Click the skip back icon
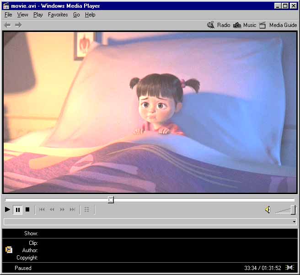The width and height of the screenshot is (300, 275). pyautogui.click(x=42, y=210)
